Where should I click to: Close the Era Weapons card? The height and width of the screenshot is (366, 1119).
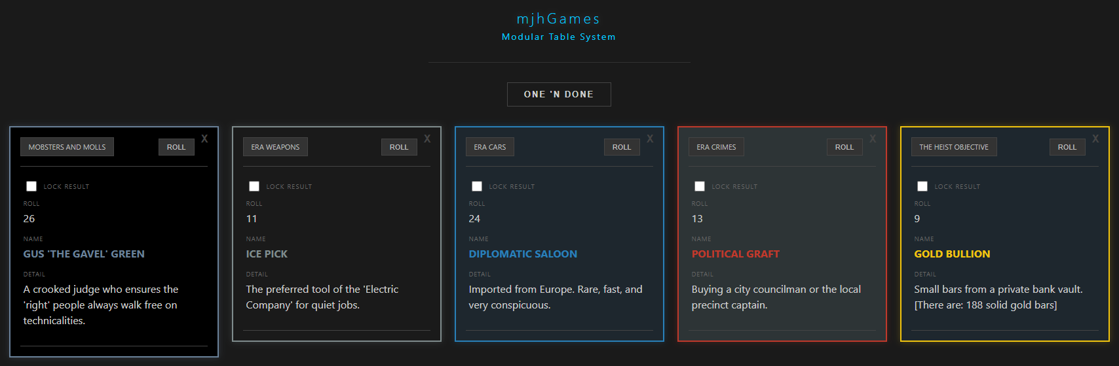click(x=427, y=139)
